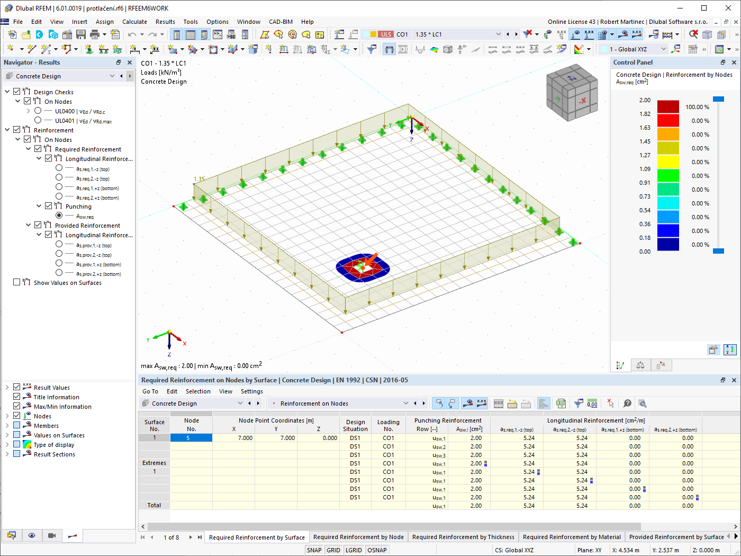
Task: Open the printer icon in the main toolbar
Action: (x=95, y=34)
